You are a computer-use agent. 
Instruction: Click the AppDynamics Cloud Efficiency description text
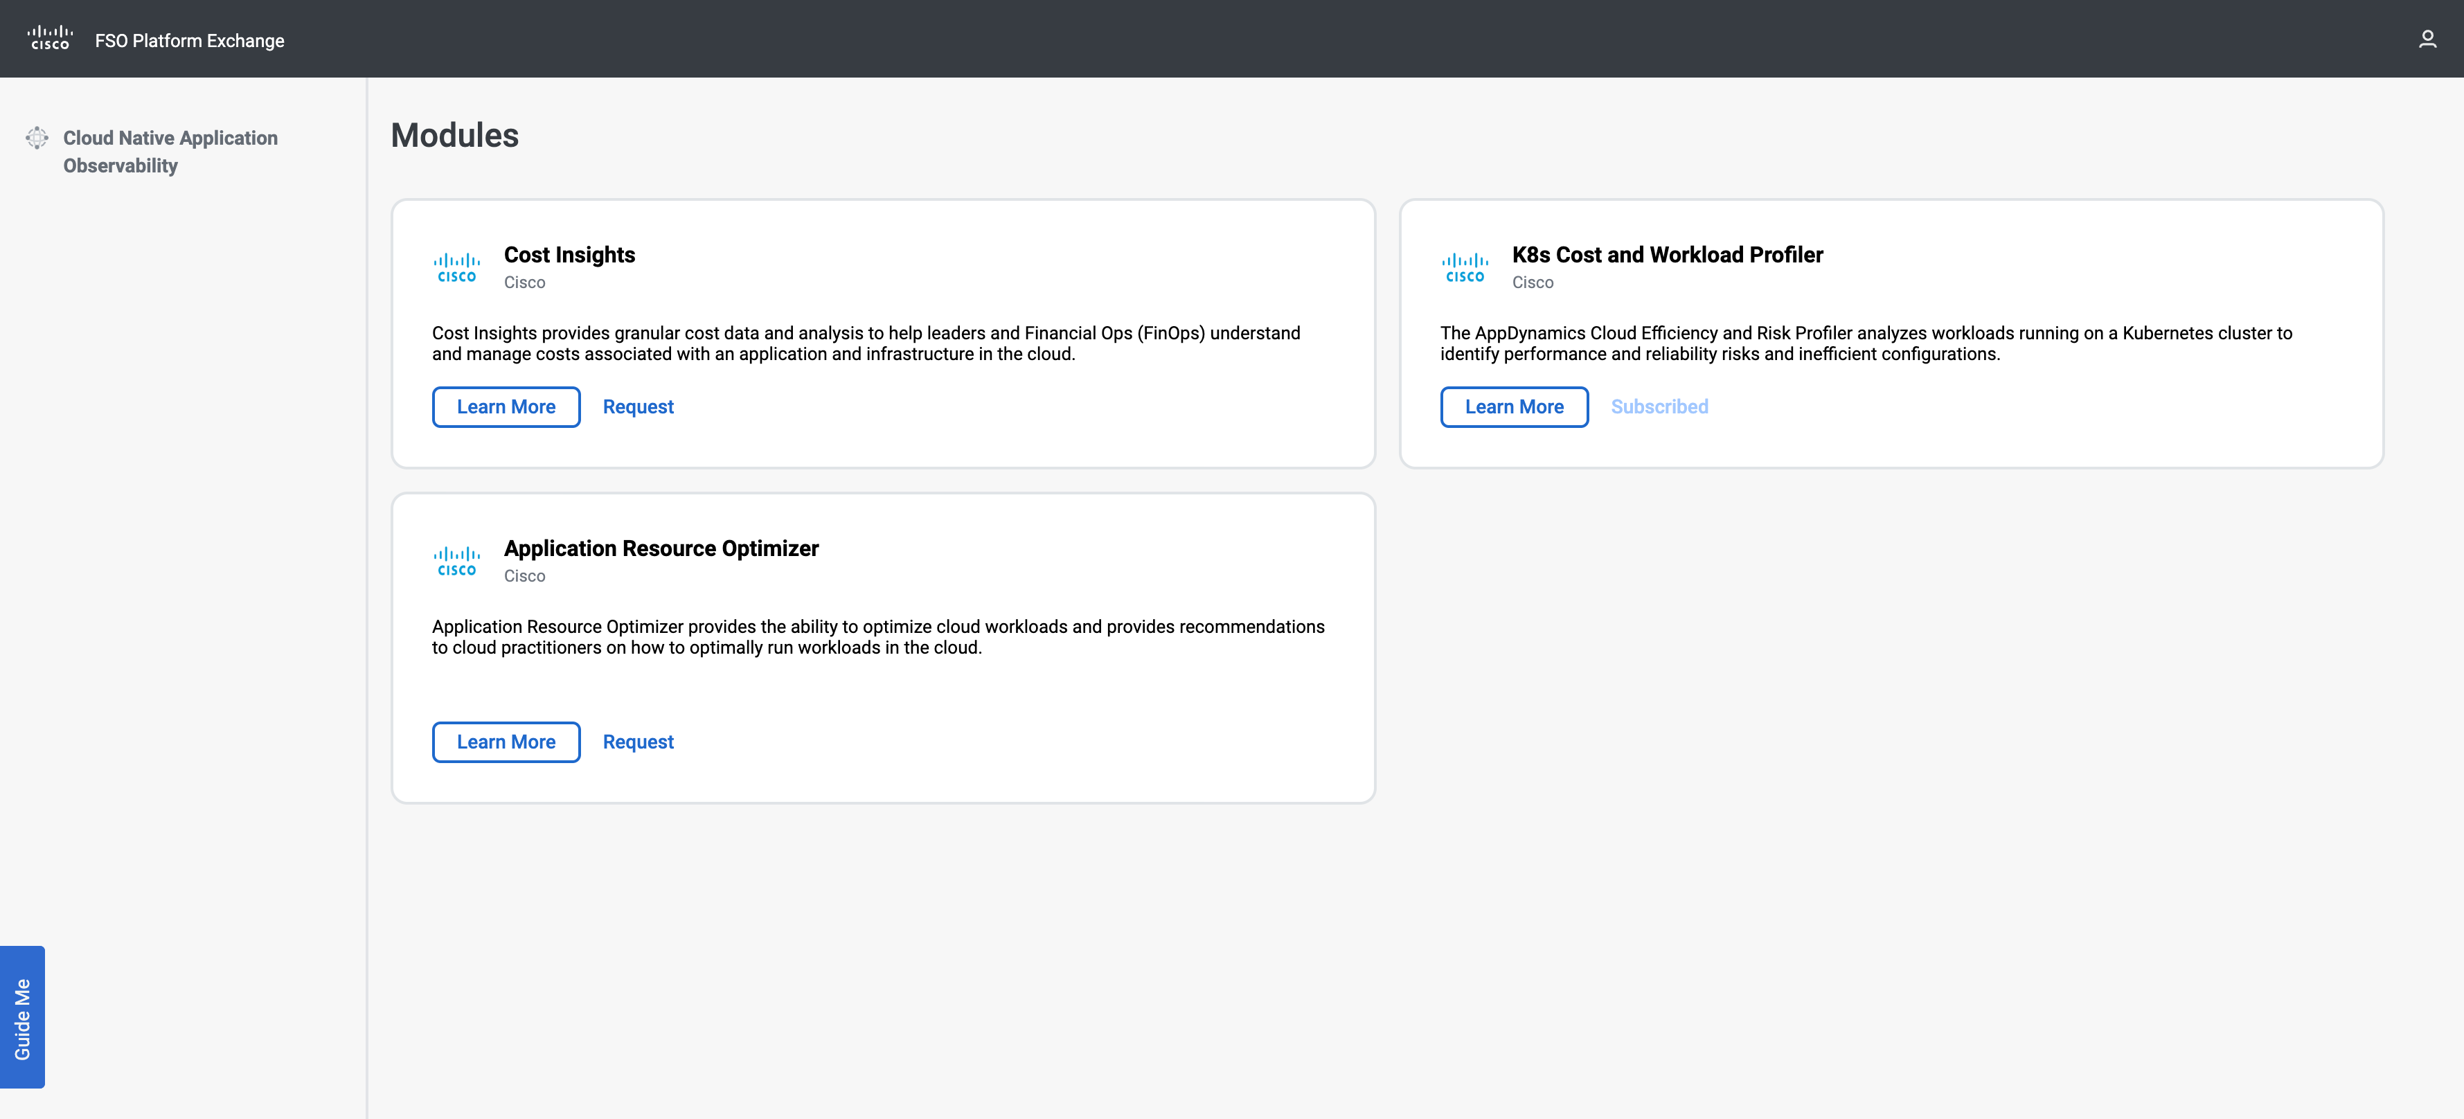pos(1866,343)
